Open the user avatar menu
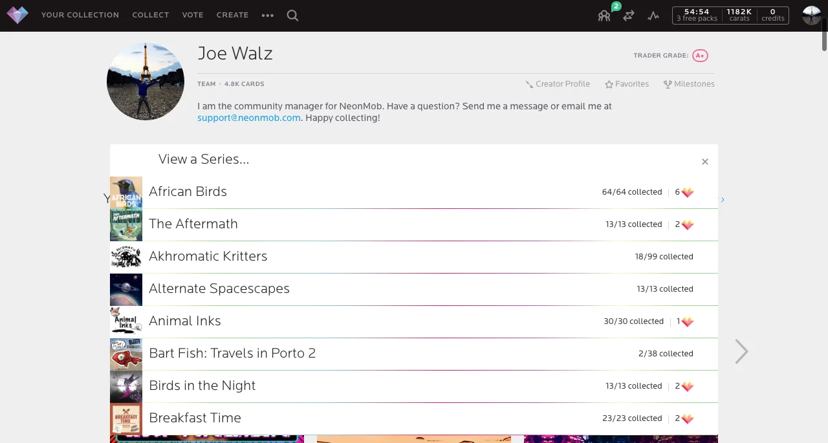 pyautogui.click(x=812, y=16)
